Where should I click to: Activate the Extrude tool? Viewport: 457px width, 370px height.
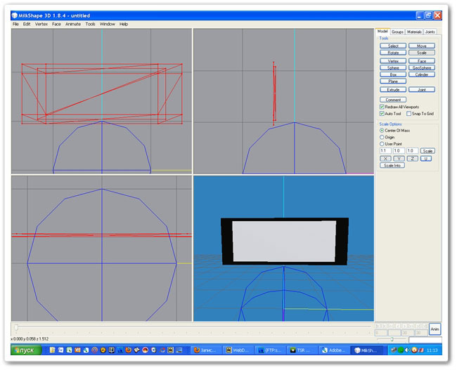(393, 90)
